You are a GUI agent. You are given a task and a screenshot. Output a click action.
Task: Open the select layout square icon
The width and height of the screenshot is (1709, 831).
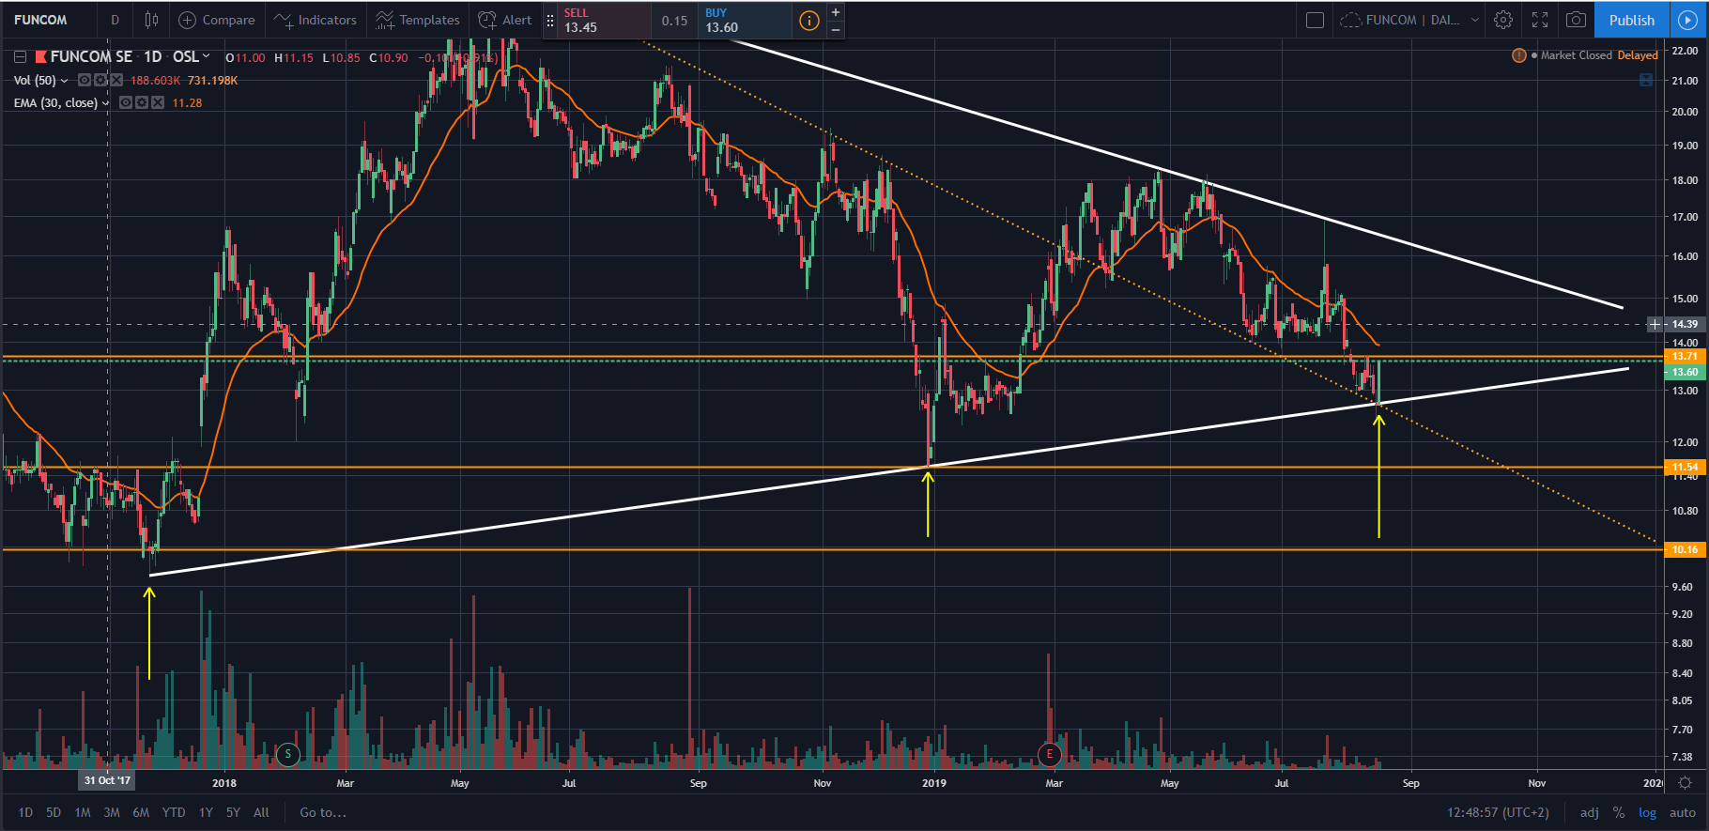1315,20
